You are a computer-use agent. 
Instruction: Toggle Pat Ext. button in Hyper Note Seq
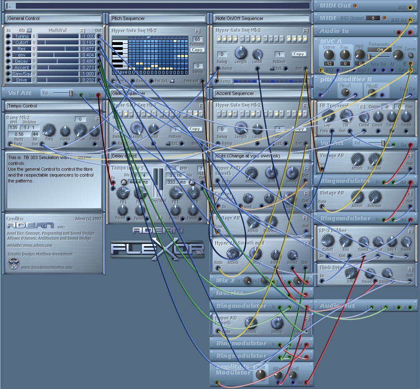pyautogui.click(x=172, y=81)
